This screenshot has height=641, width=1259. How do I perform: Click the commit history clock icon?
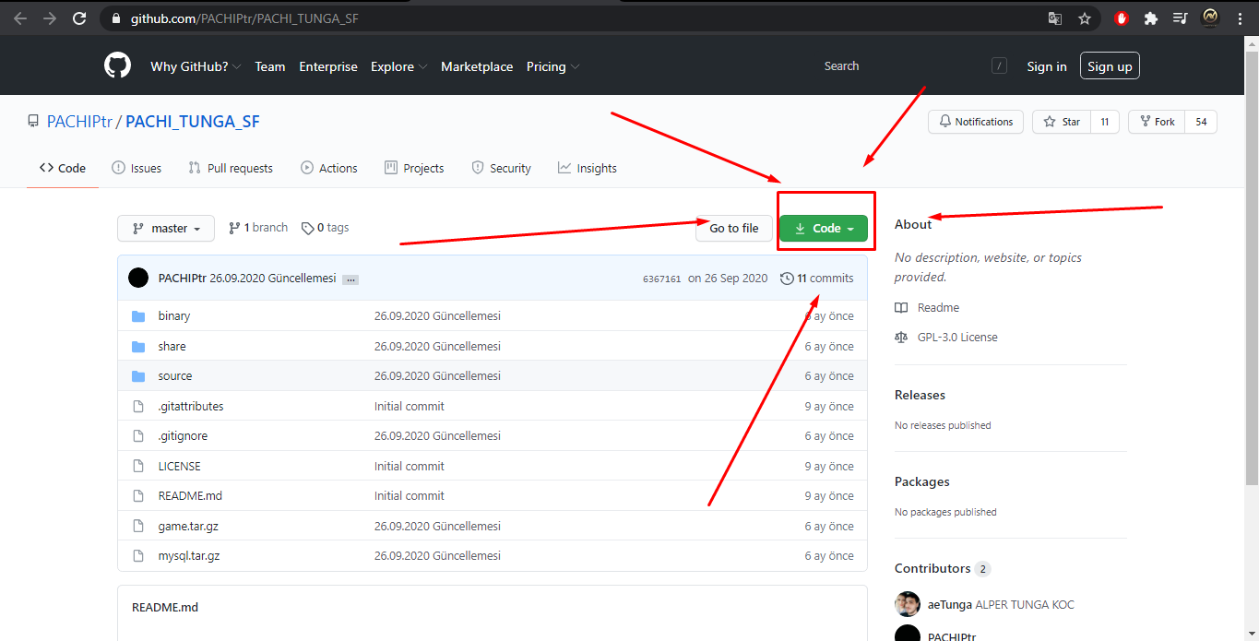click(x=787, y=279)
